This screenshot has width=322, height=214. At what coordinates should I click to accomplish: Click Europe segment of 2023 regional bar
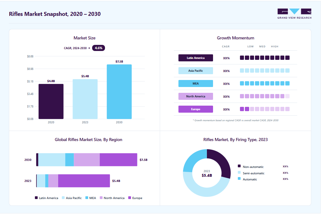coord(84,181)
